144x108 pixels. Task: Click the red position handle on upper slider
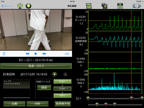click(131, 98)
